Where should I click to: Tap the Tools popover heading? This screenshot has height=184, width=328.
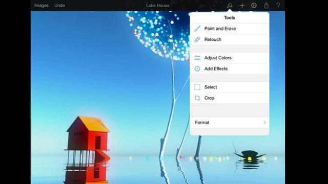pyautogui.click(x=230, y=18)
